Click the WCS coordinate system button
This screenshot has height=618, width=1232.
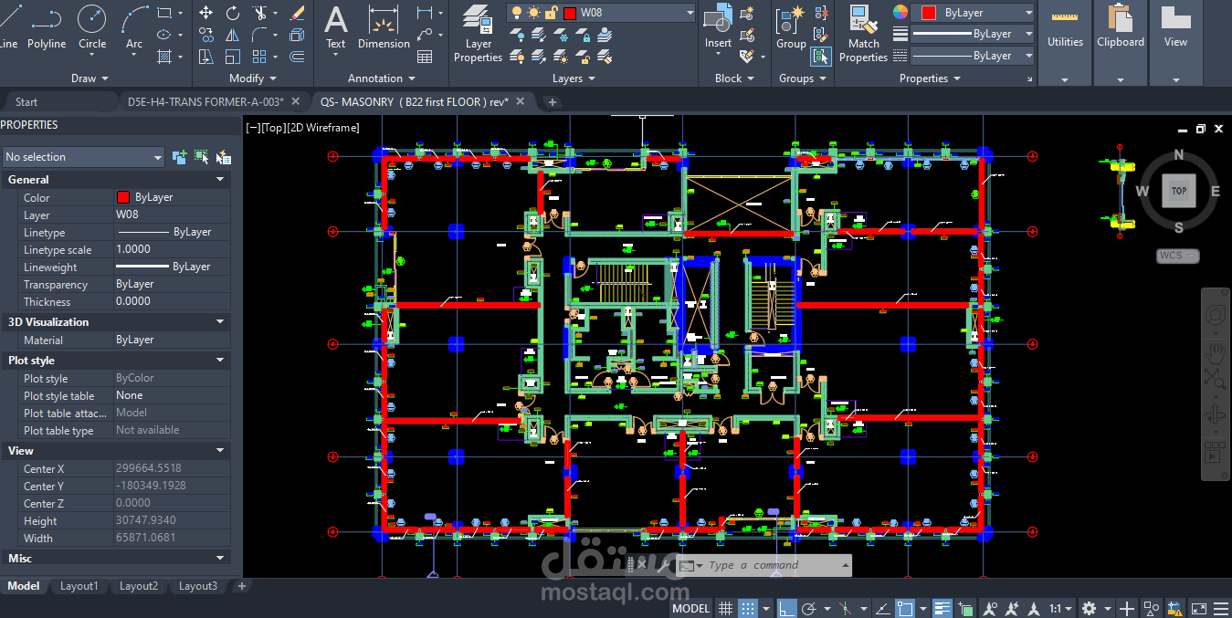[x=1177, y=256]
